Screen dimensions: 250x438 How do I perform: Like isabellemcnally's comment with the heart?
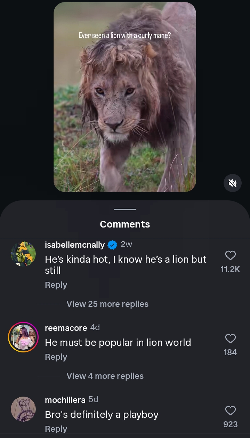coord(231,256)
